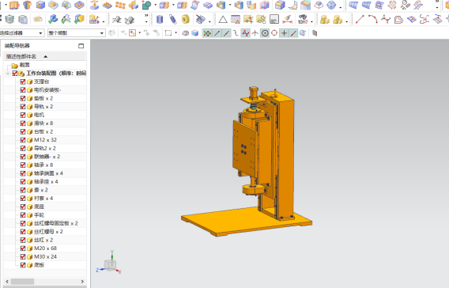Select the 丝杠 x 2 tree row
The image size is (449, 288).
tap(44, 240)
